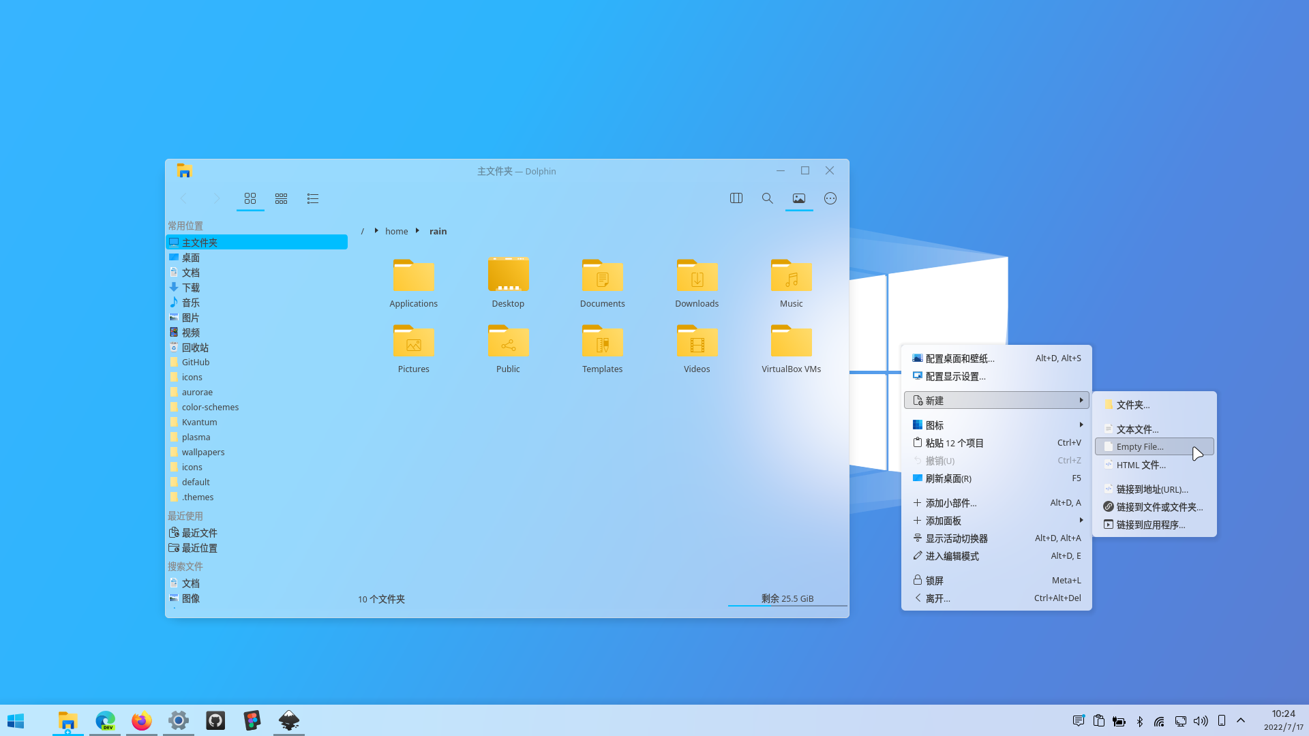Choose 进入编辑模式 from context menu
The height and width of the screenshot is (736, 1309).
(x=996, y=556)
